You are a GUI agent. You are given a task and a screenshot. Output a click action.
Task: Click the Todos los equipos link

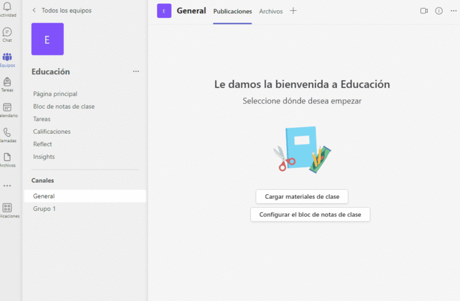point(66,10)
